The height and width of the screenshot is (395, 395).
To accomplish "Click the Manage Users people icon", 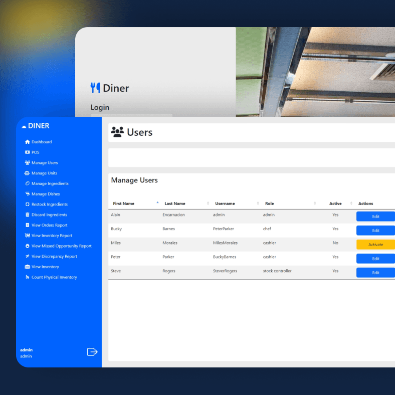I will click(28, 163).
